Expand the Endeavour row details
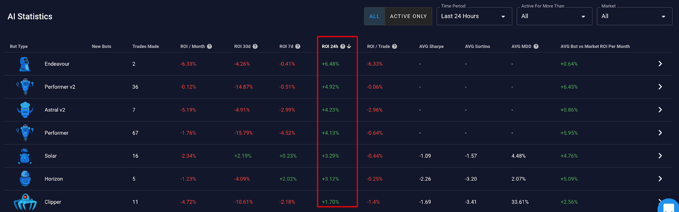Screen dimensions: 679x212 (660, 64)
